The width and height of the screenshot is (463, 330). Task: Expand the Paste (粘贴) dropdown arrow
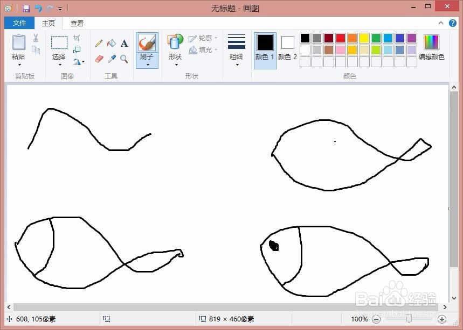coord(19,64)
